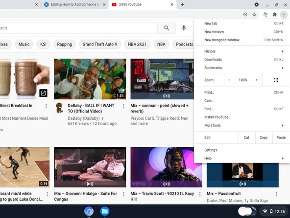Screen dimensions: 290x218
Task: Open Settings from the Chrome menu
Action: tap(242, 150)
